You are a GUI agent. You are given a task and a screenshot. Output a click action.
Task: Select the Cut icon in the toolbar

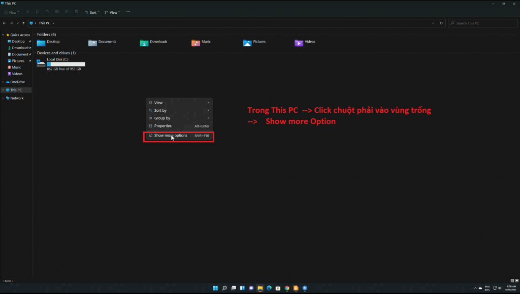coord(27,12)
